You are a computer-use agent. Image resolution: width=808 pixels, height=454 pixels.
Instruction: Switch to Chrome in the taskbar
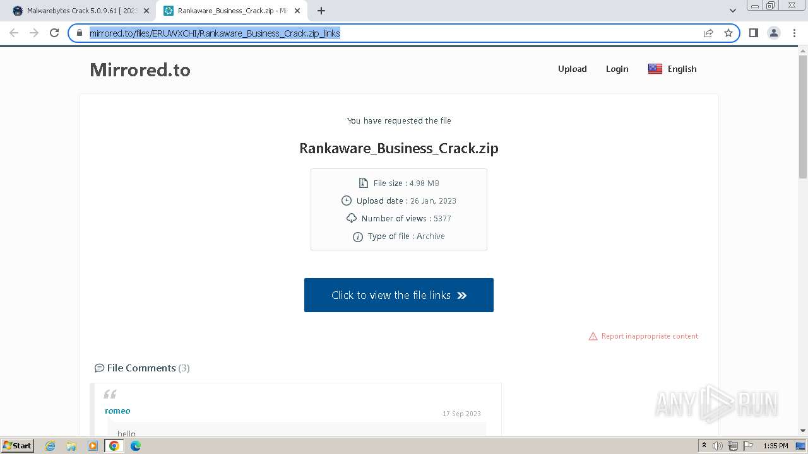pyautogui.click(x=114, y=446)
